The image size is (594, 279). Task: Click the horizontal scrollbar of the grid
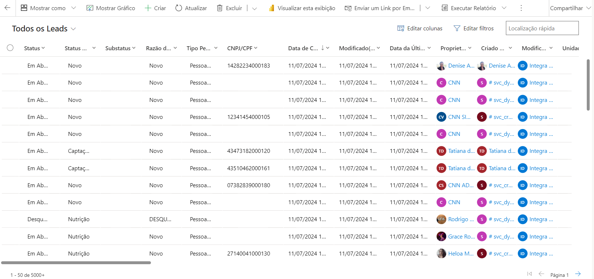tap(76, 263)
